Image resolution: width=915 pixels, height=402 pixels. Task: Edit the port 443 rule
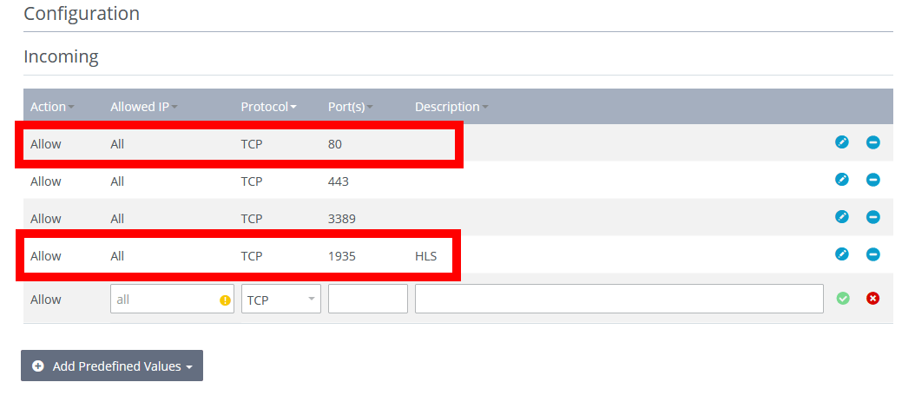[841, 180]
